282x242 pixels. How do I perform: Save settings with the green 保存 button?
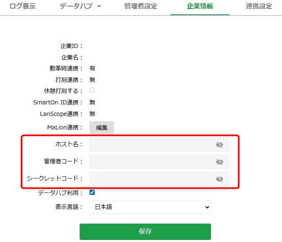pyautogui.click(x=145, y=232)
